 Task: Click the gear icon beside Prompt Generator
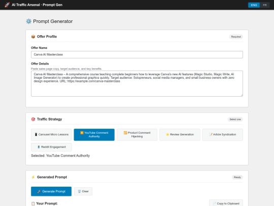[28, 21]
